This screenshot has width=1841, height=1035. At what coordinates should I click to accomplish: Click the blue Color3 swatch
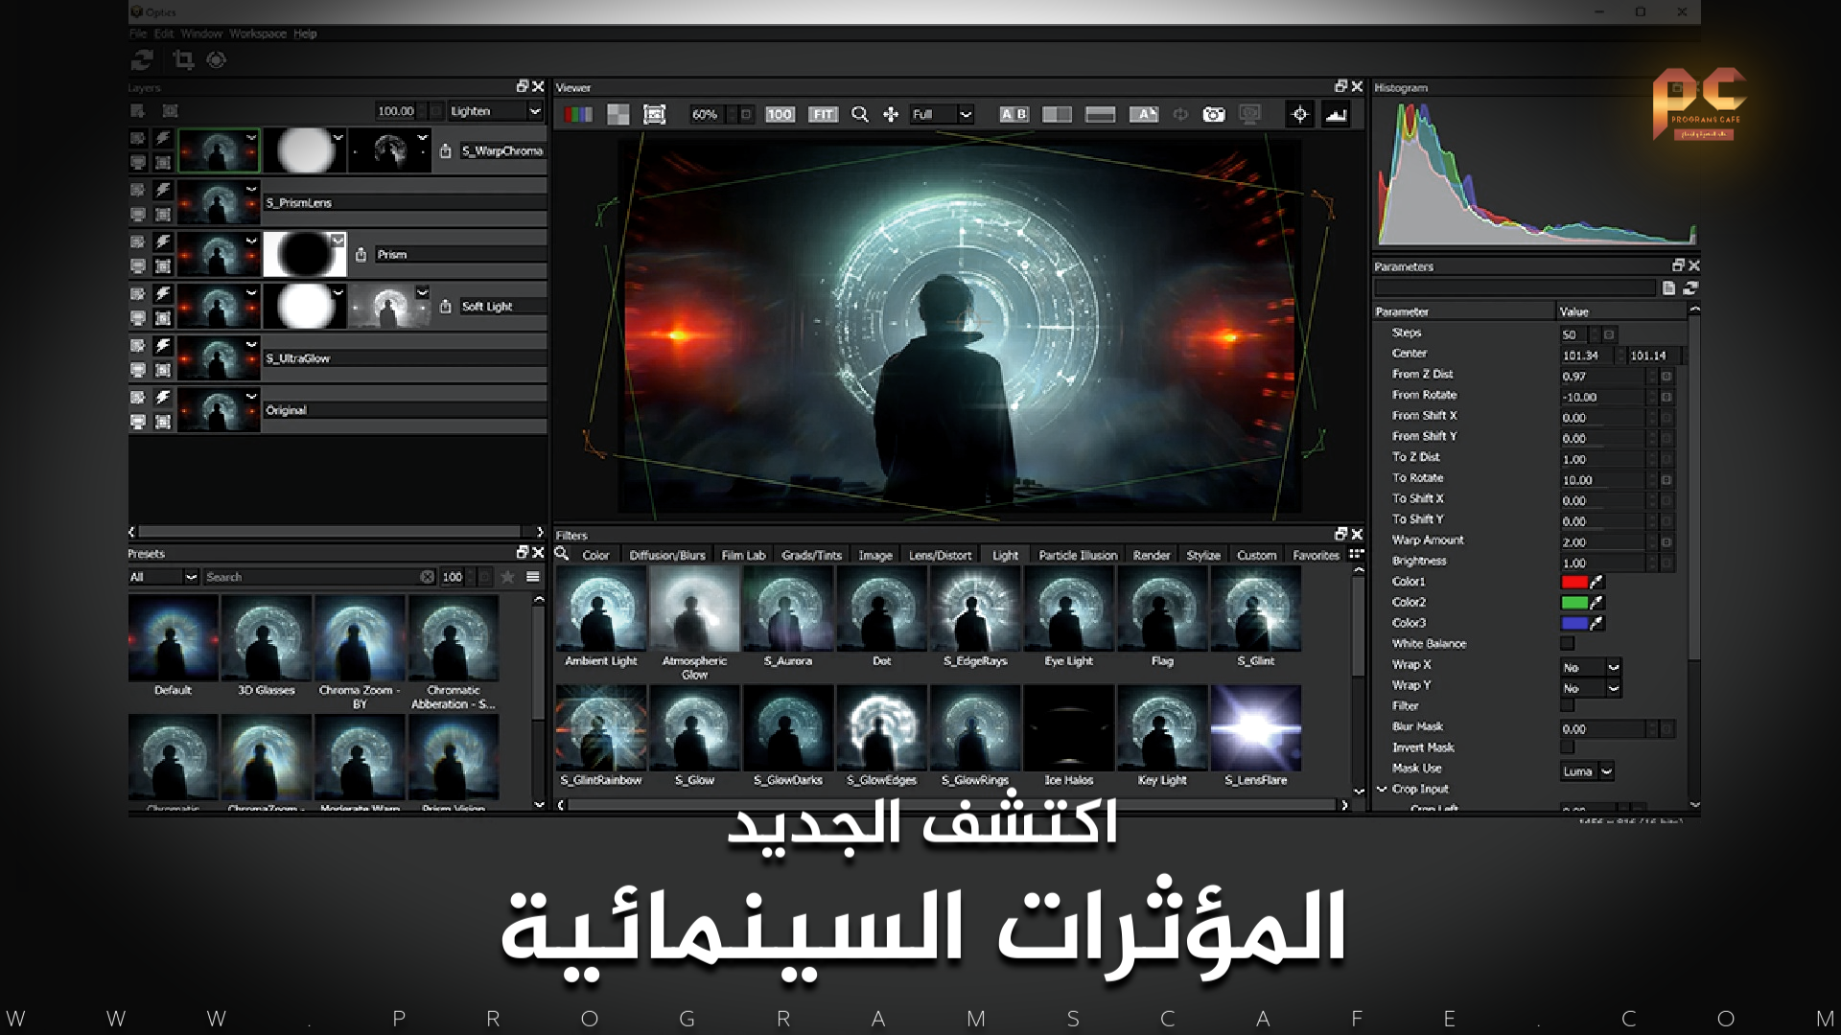pyautogui.click(x=1573, y=623)
